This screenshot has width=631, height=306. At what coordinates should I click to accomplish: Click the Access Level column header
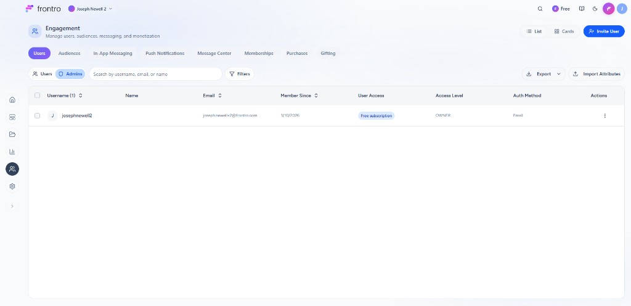[449, 96]
